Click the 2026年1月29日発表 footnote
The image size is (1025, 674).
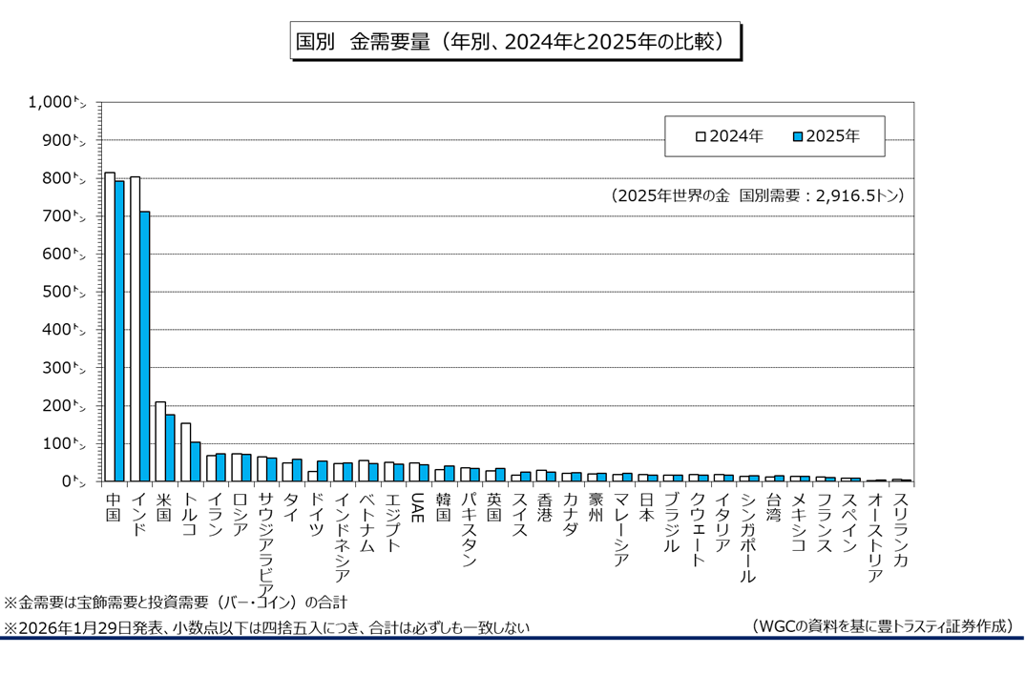point(266,627)
